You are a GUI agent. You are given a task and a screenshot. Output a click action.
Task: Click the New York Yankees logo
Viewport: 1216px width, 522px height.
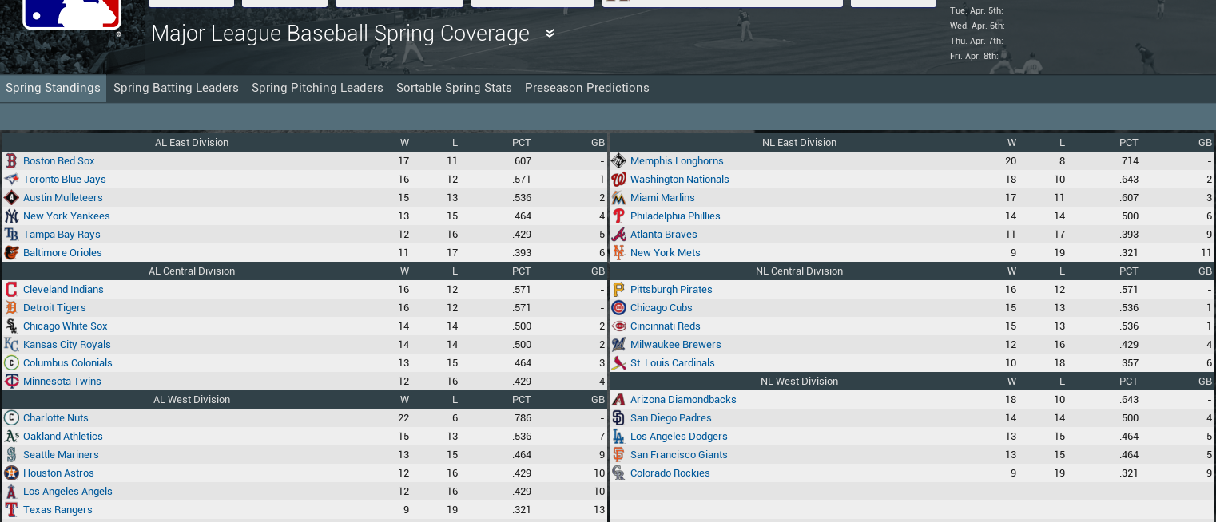tap(11, 216)
